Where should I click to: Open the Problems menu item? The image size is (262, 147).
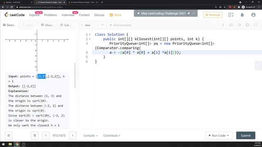50,15
